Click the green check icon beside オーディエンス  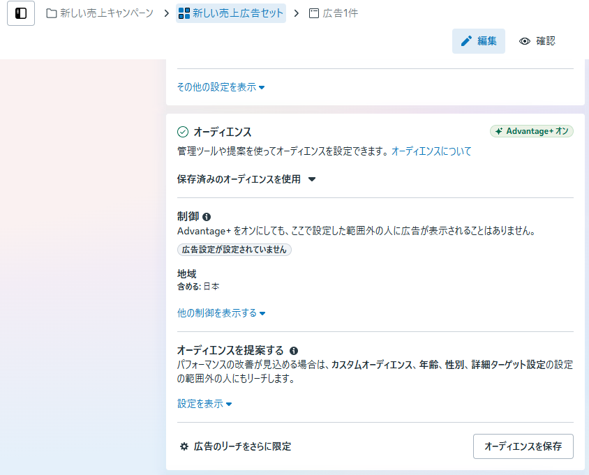pyautogui.click(x=183, y=132)
